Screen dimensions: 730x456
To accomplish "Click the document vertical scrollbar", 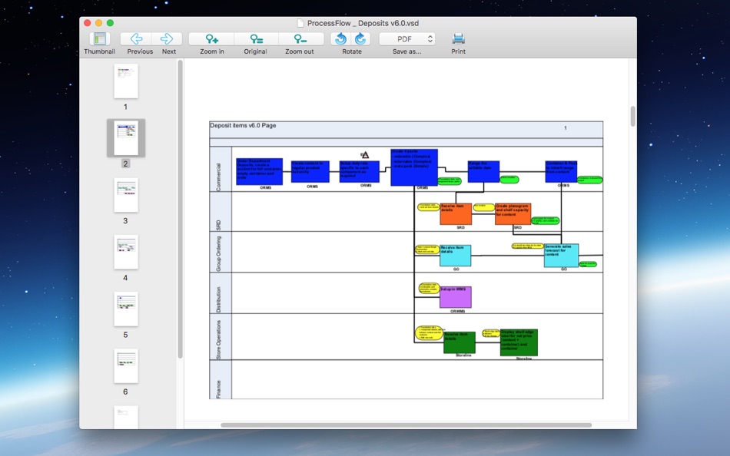I will [632, 117].
